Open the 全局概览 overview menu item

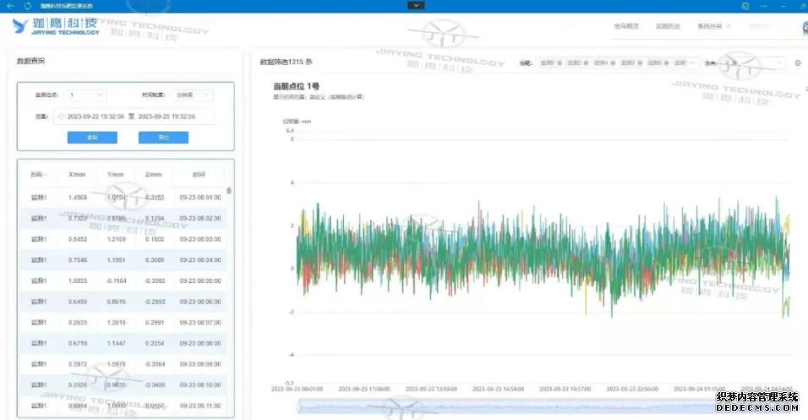pos(625,26)
